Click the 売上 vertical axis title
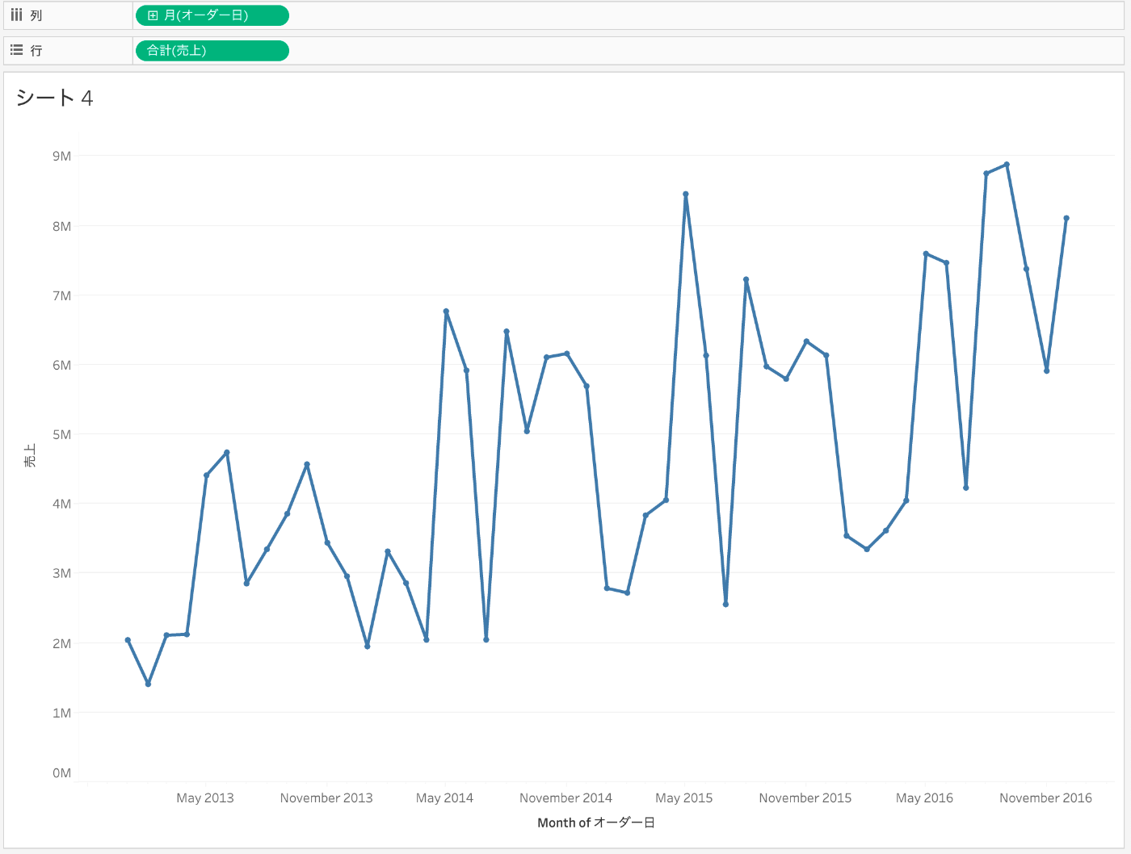 pyautogui.click(x=30, y=456)
